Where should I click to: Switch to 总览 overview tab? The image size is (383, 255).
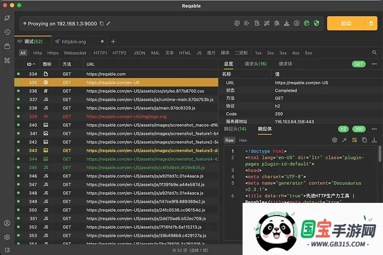point(229,64)
